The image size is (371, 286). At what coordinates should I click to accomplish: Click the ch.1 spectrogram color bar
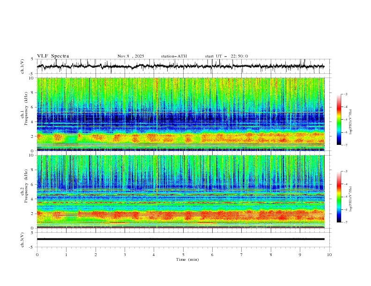[x=339, y=120]
